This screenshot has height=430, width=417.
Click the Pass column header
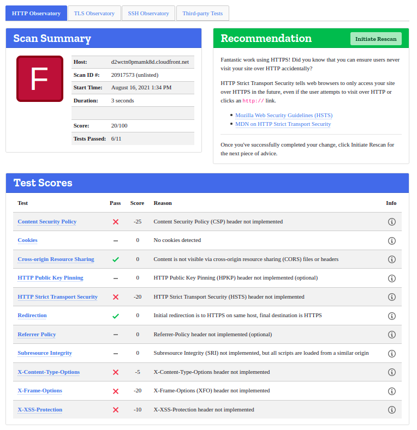115,203
